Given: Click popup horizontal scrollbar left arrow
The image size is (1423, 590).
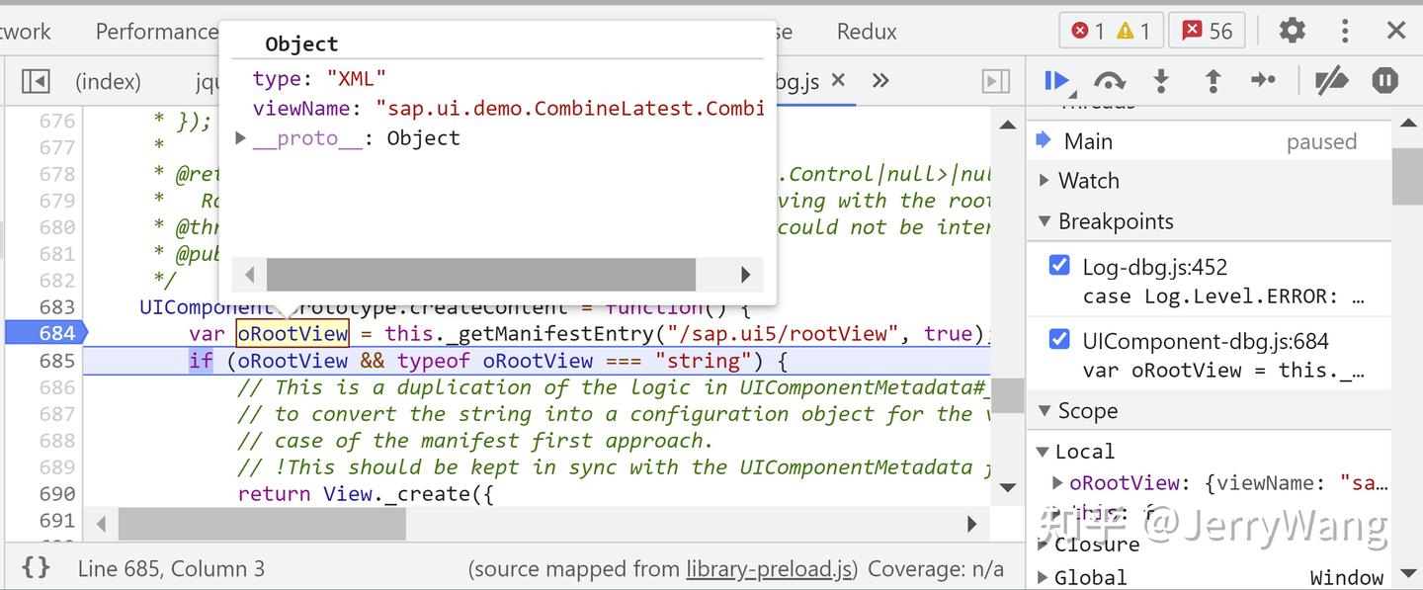Looking at the screenshot, I should click(x=250, y=275).
